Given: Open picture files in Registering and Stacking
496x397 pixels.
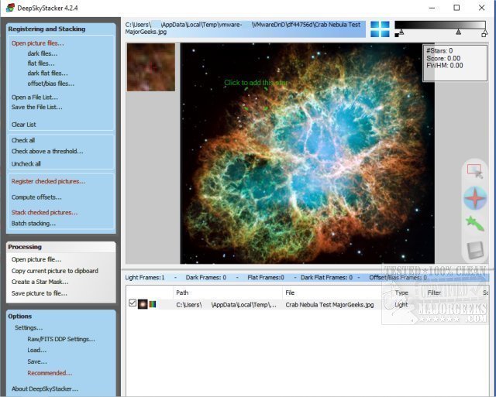Looking at the screenshot, I should coord(38,43).
